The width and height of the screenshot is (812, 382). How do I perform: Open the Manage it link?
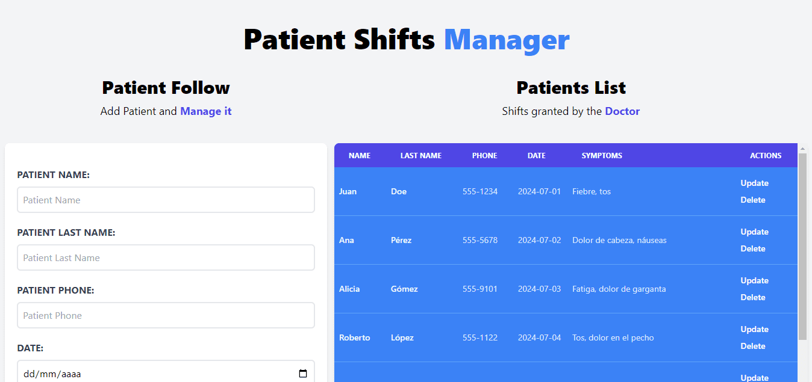(x=205, y=111)
